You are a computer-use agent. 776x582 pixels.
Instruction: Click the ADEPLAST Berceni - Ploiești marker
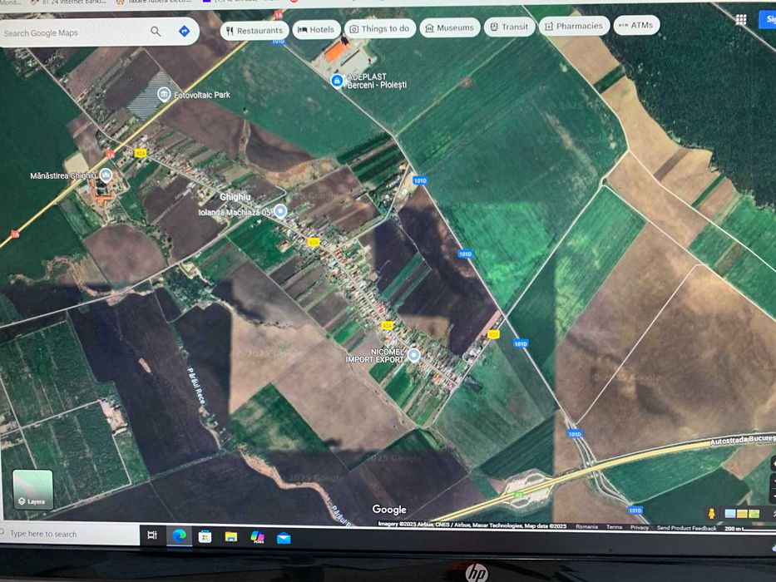click(x=337, y=80)
